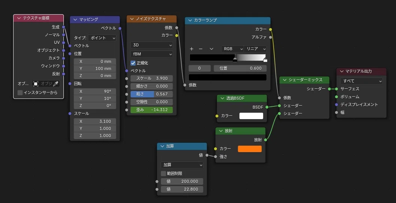Select the black color stop handle on ramp

tap(235, 60)
